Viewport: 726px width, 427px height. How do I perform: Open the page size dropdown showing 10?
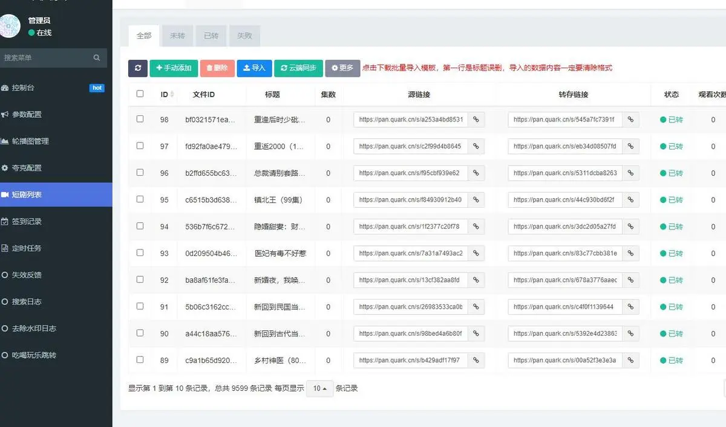click(319, 388)
